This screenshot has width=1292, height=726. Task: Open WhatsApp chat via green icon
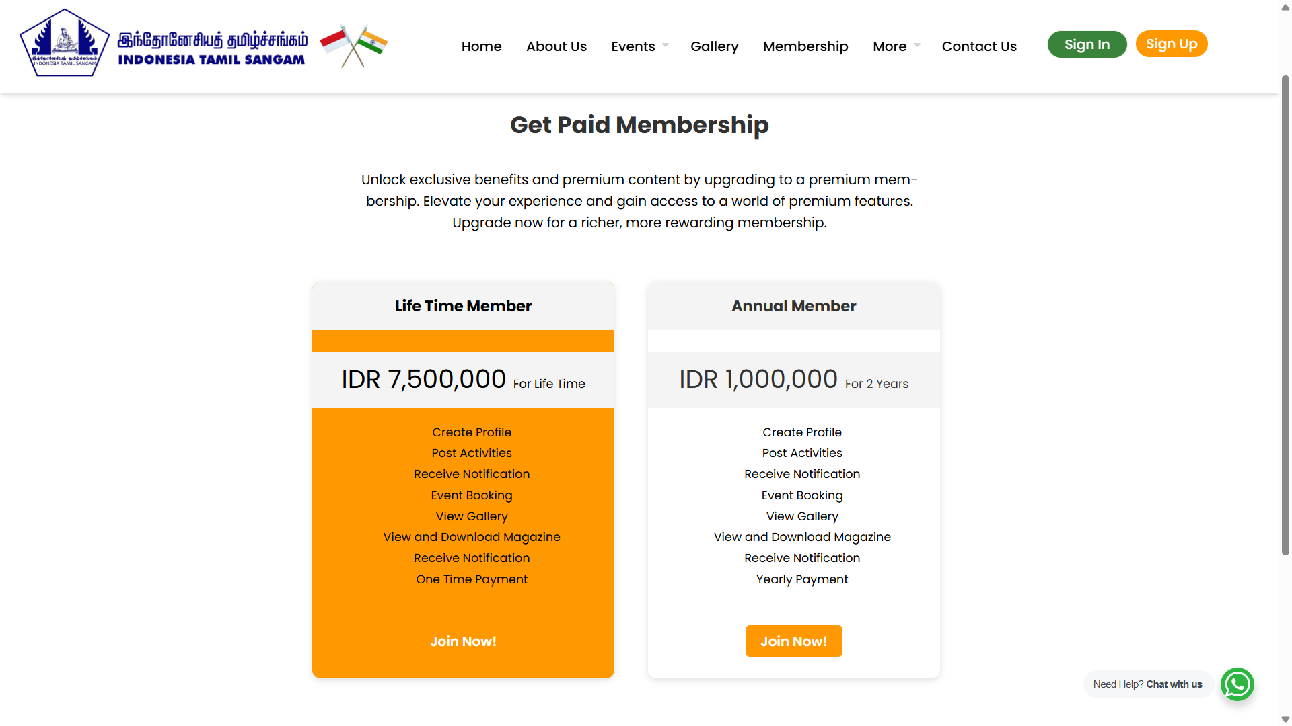tap(1237, 684)
